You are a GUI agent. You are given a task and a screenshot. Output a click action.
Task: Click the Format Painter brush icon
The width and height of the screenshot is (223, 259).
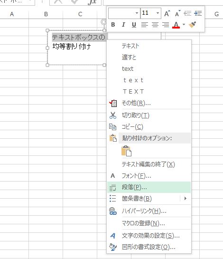point(192,25)
